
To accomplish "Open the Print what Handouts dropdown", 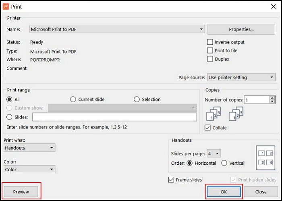I will coord(29,148).
